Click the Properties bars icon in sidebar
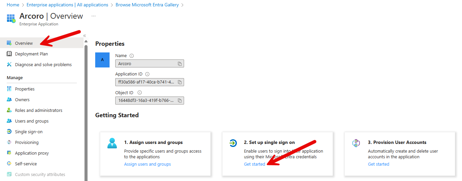The image size is (462, 181). click(9, 89)
